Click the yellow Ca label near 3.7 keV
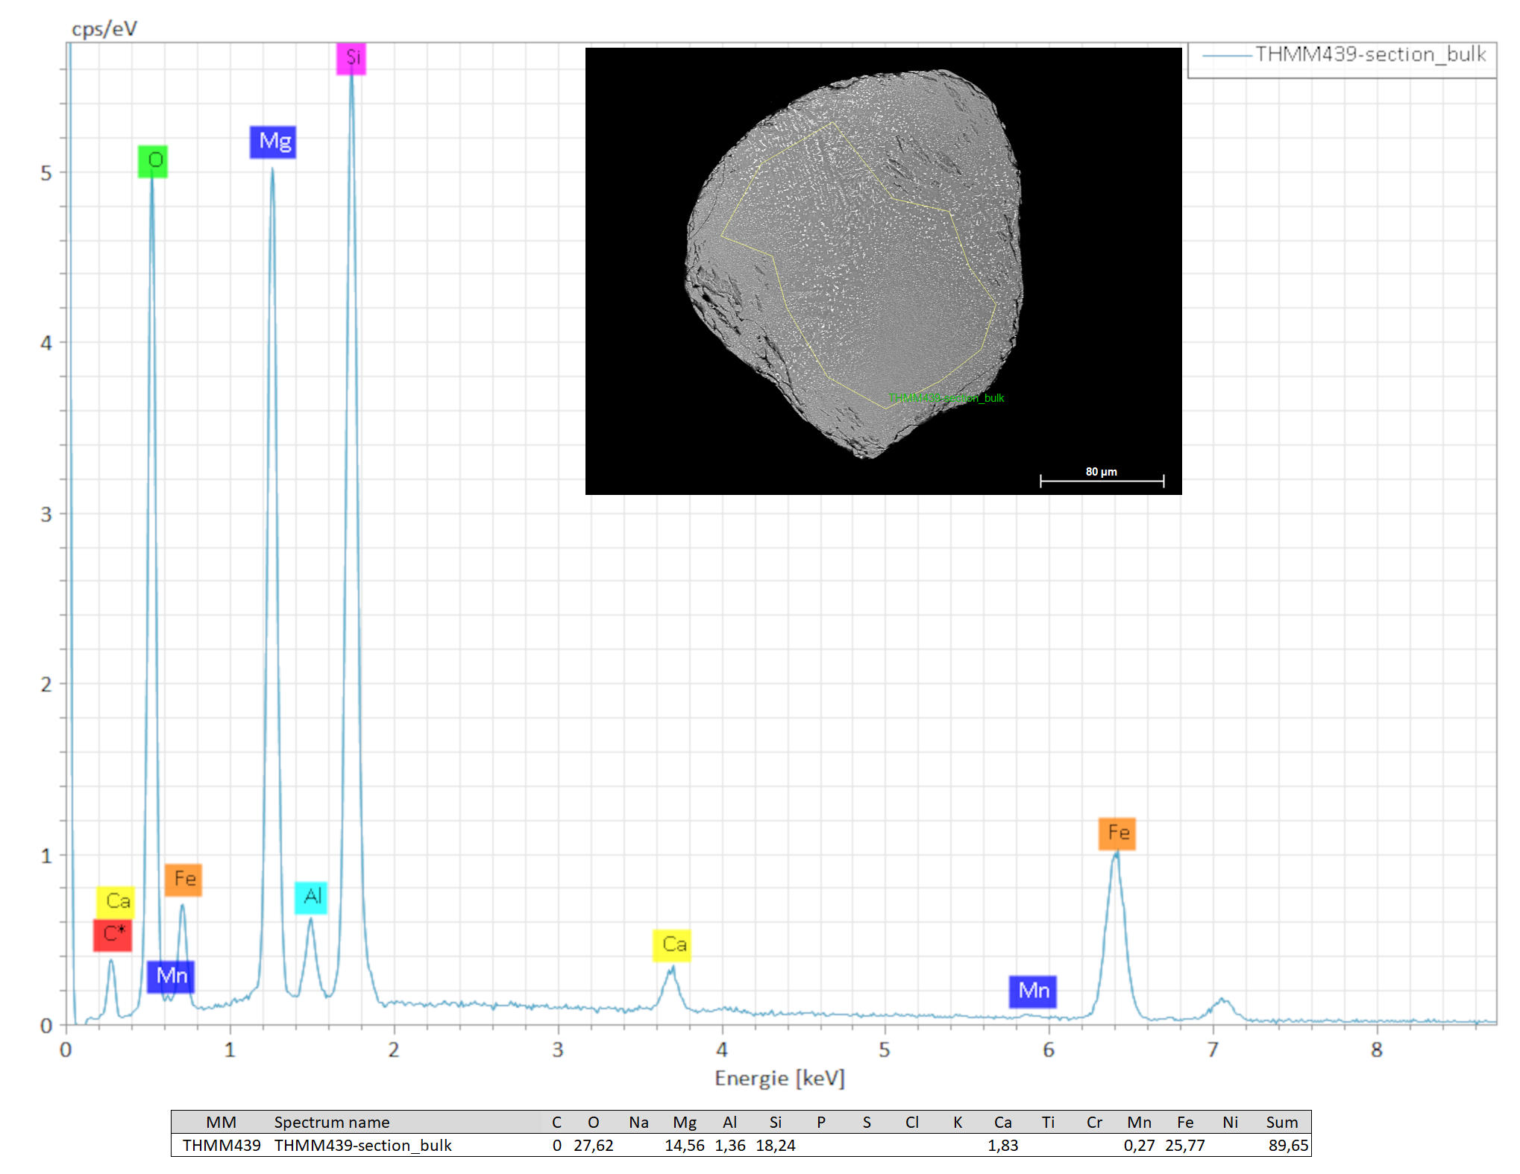The image size is (1520, 1174). [x=672, y=945]
